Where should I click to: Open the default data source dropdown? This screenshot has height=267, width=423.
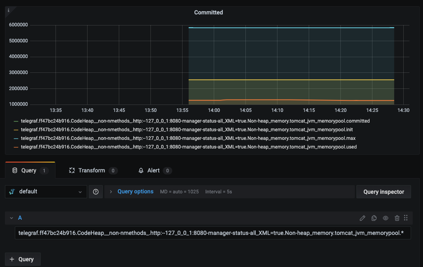(x=46, y=192)
